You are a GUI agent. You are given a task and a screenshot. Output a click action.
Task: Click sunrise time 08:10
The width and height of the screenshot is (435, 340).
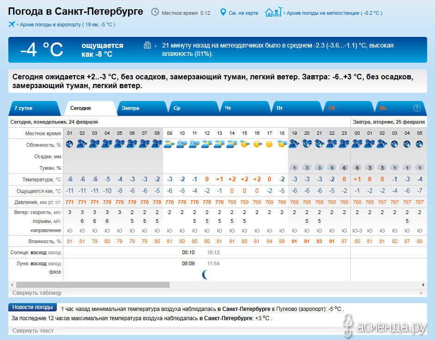[x=188, y=252]
